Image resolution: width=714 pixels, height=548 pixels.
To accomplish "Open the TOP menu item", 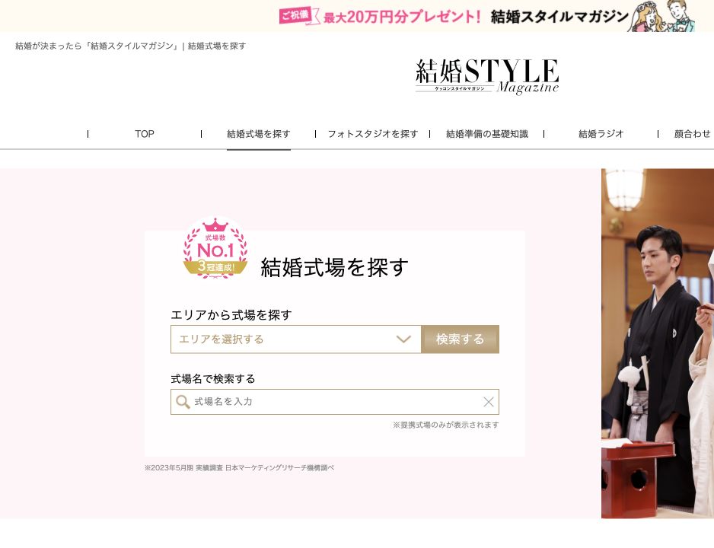I will coord(145,134).
